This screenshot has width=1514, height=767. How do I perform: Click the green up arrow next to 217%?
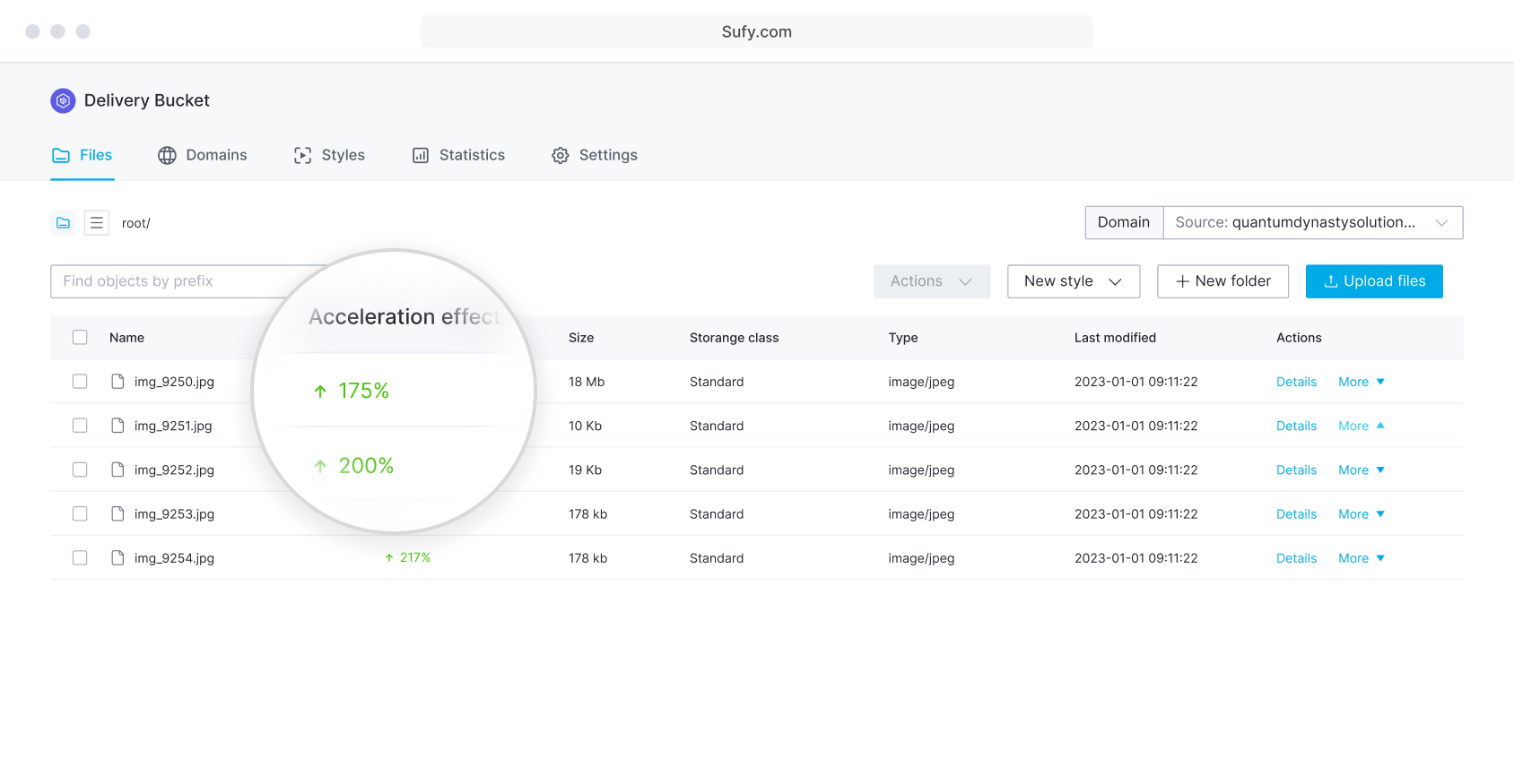tap(389, 557)
